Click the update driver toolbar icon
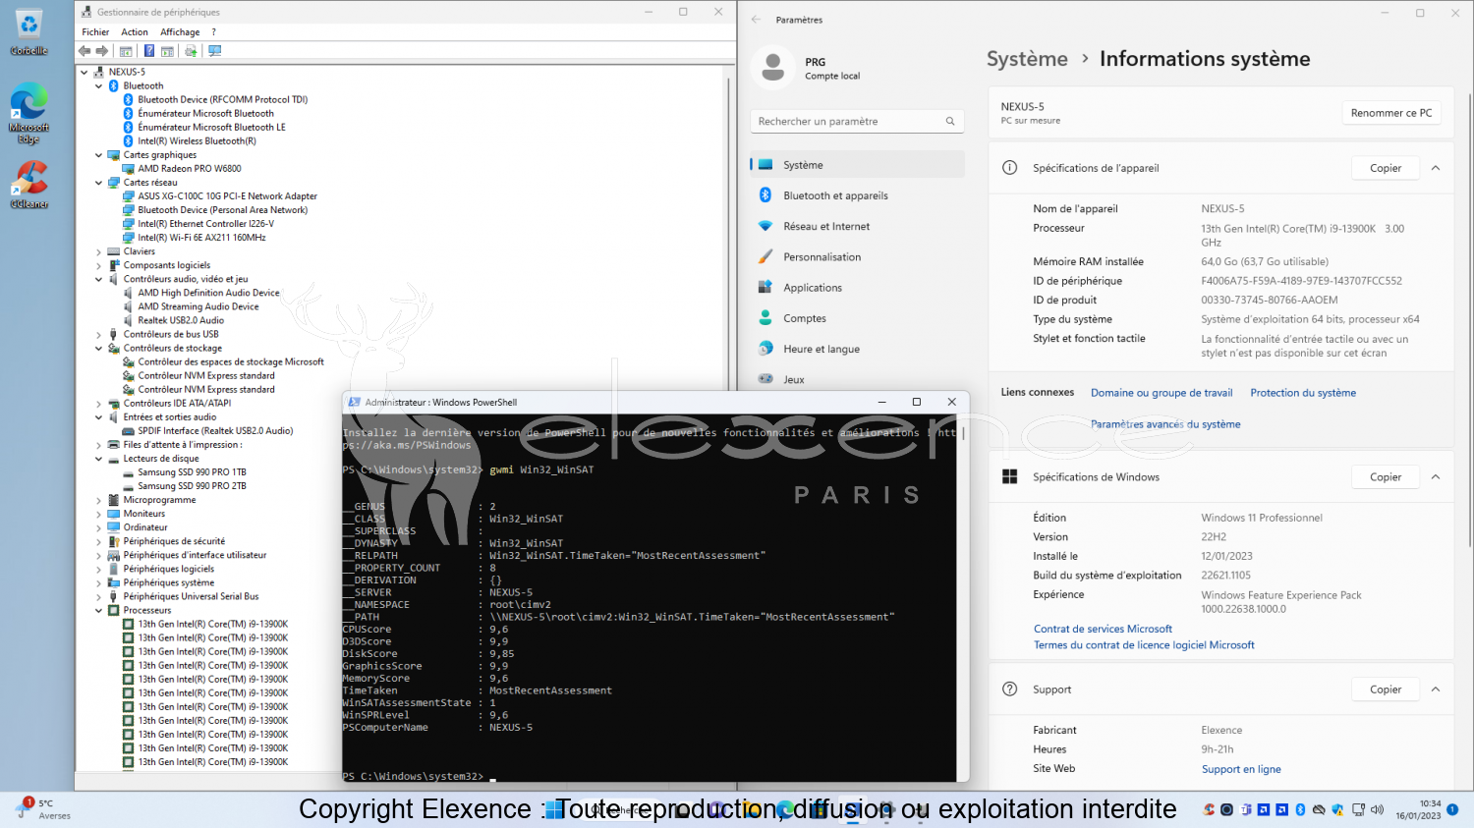The width and height of the screenshot is (1474, 828). click(x=191, y=51)
